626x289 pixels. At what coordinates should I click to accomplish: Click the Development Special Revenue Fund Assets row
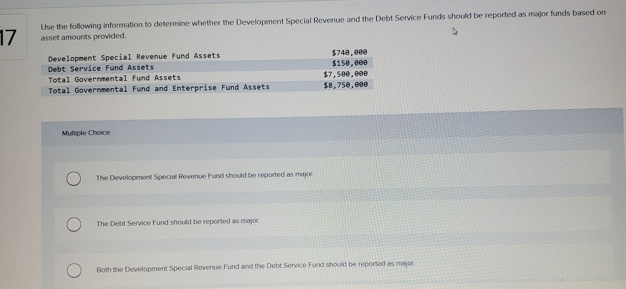(134, 56)
